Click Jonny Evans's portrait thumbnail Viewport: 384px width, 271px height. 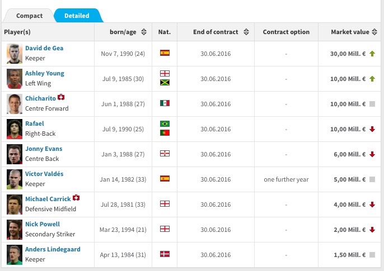15,154
